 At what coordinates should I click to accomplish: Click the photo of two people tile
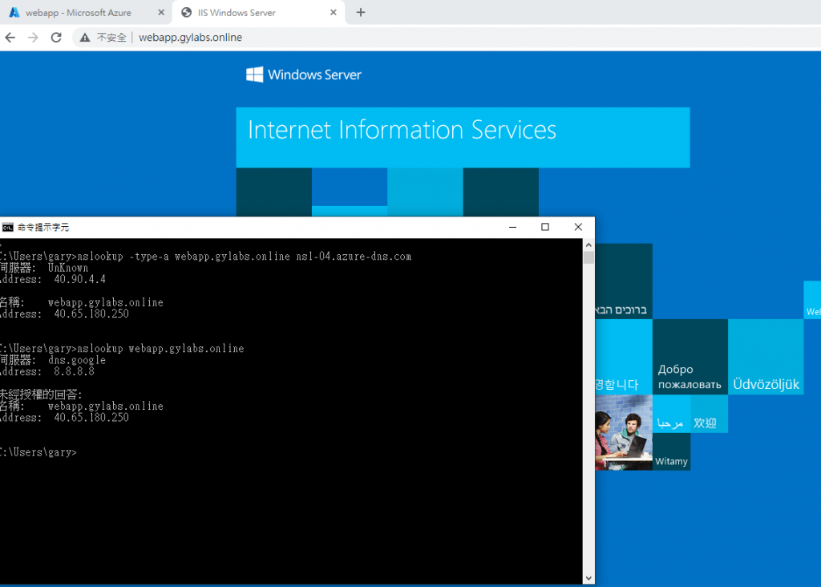point(624,432)
